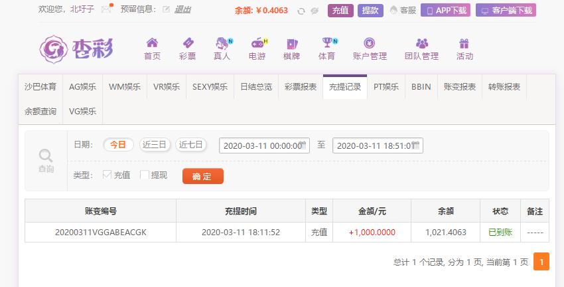Viewport: 564px width, 287px height.
Task: Click the 充提时间 column header
Action: 241,211
